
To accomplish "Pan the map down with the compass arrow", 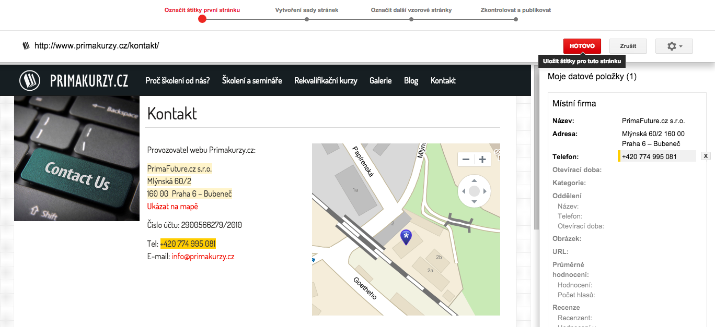I will [474, 202].
